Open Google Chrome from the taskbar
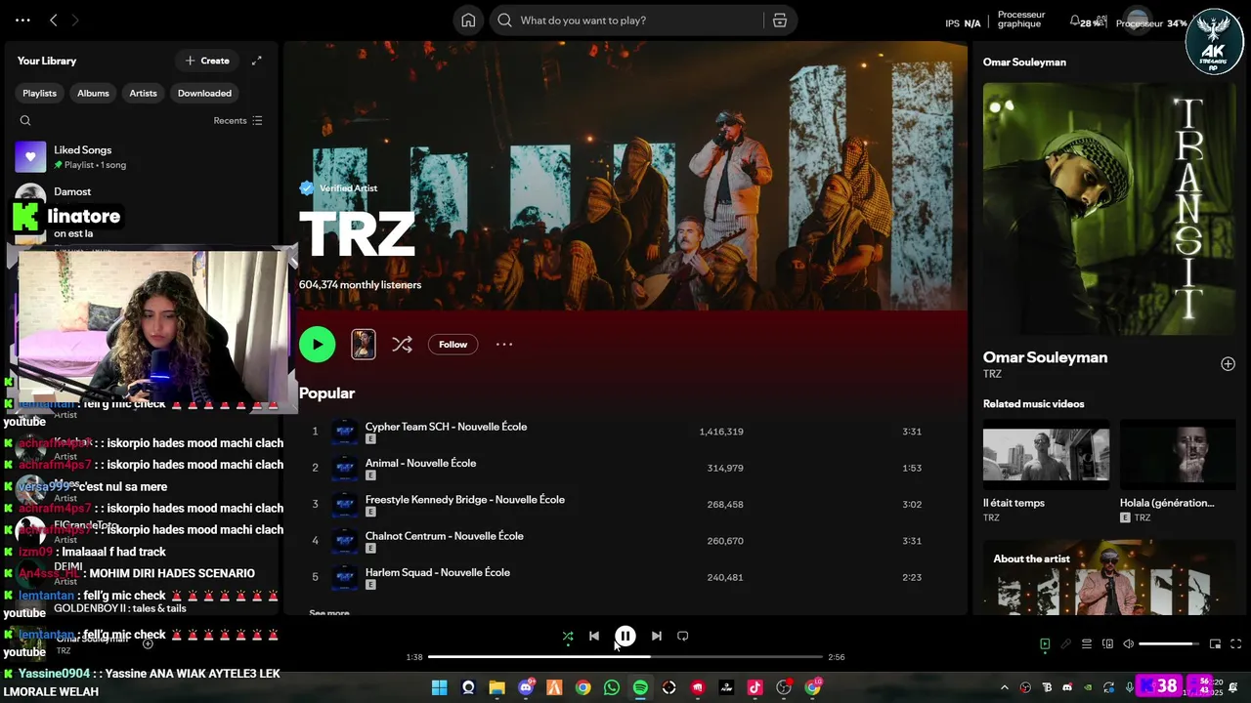Image resolution: width=1251 pixels, height=703 pixels. click(582, 687)
